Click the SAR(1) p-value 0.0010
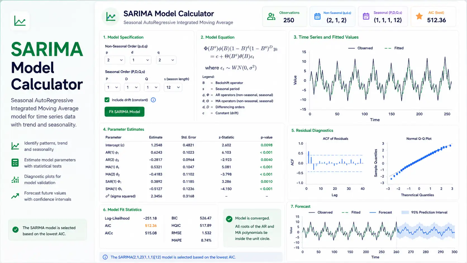The width and height of the screenshot is (467, 263). (266, 181)
